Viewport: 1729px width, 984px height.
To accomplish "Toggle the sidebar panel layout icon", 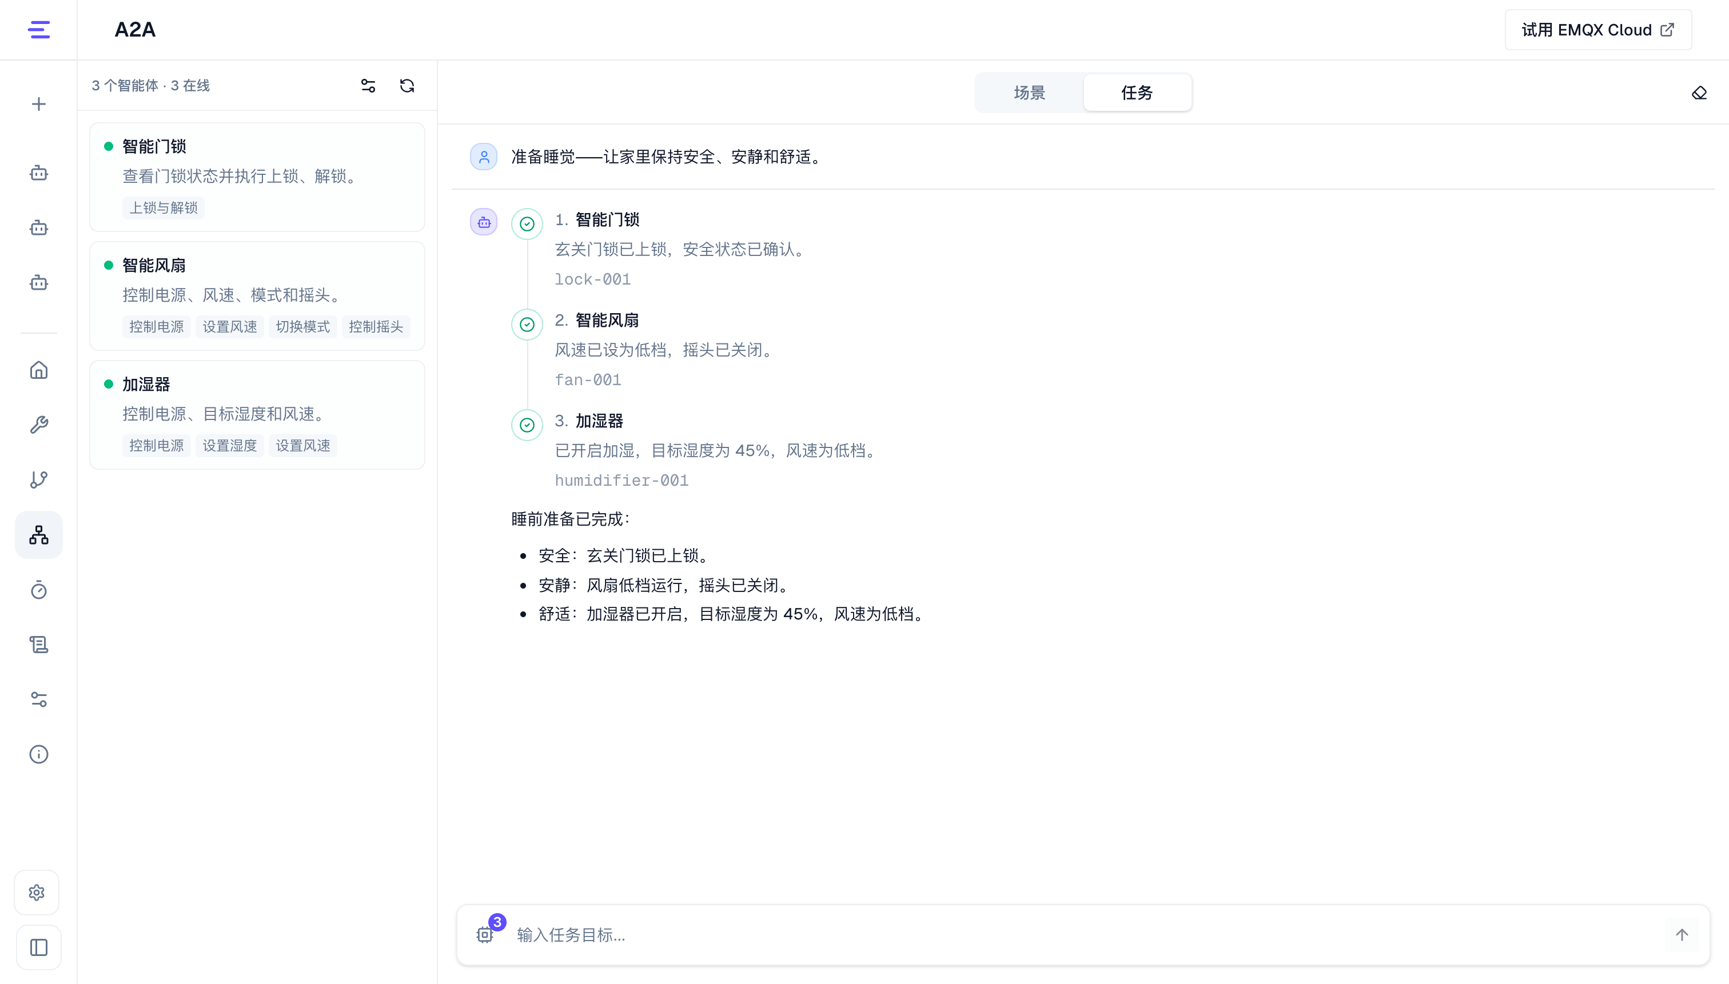I will click(x=38, y=947).
